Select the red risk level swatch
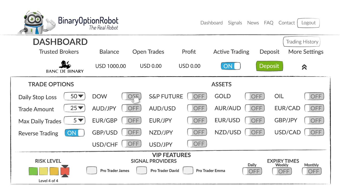The image size is (340, 191). point(65,171)
